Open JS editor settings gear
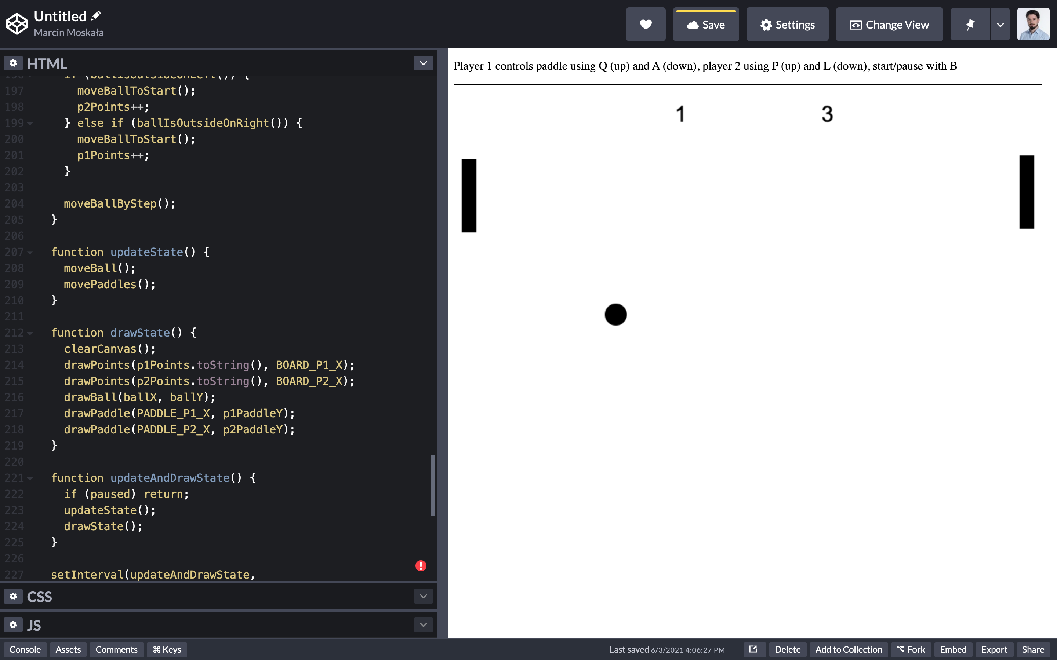1057x660 pixels. (13, 625)
